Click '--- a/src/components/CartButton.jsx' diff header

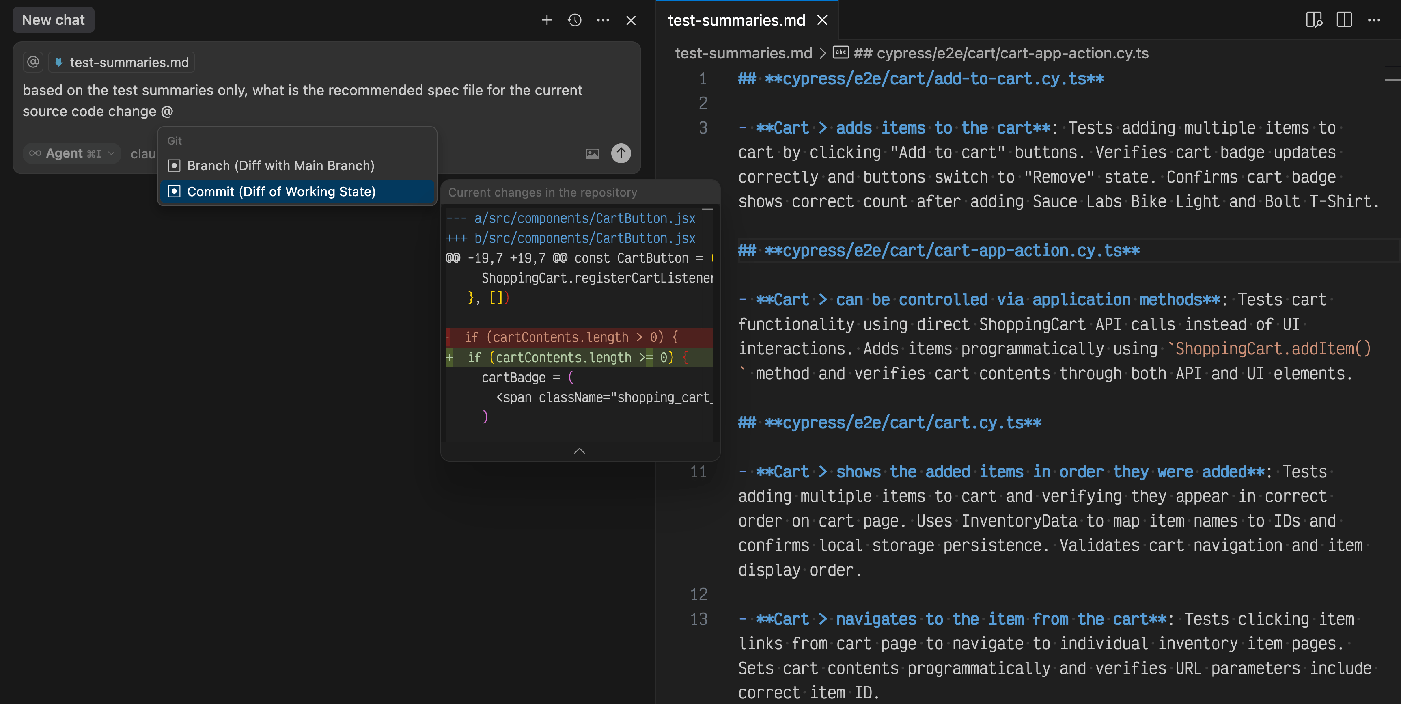pyautogui.click(x=571, y=218)
